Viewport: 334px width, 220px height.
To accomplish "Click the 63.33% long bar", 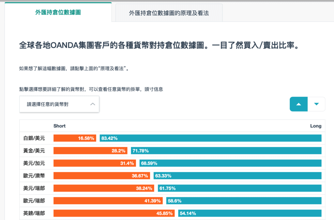I will tap(237, 176).
